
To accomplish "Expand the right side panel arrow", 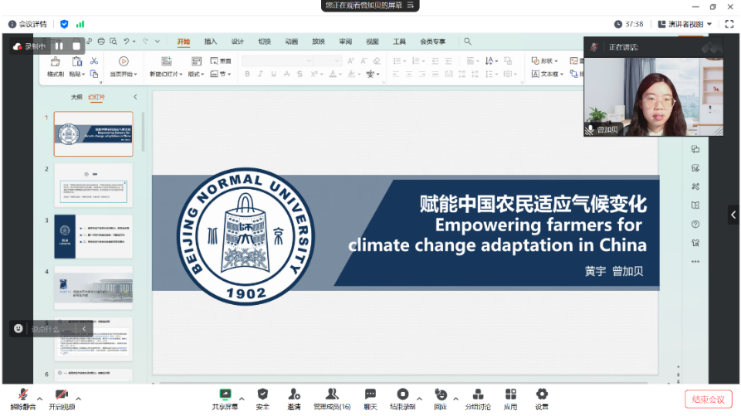I will click(734, 215).
